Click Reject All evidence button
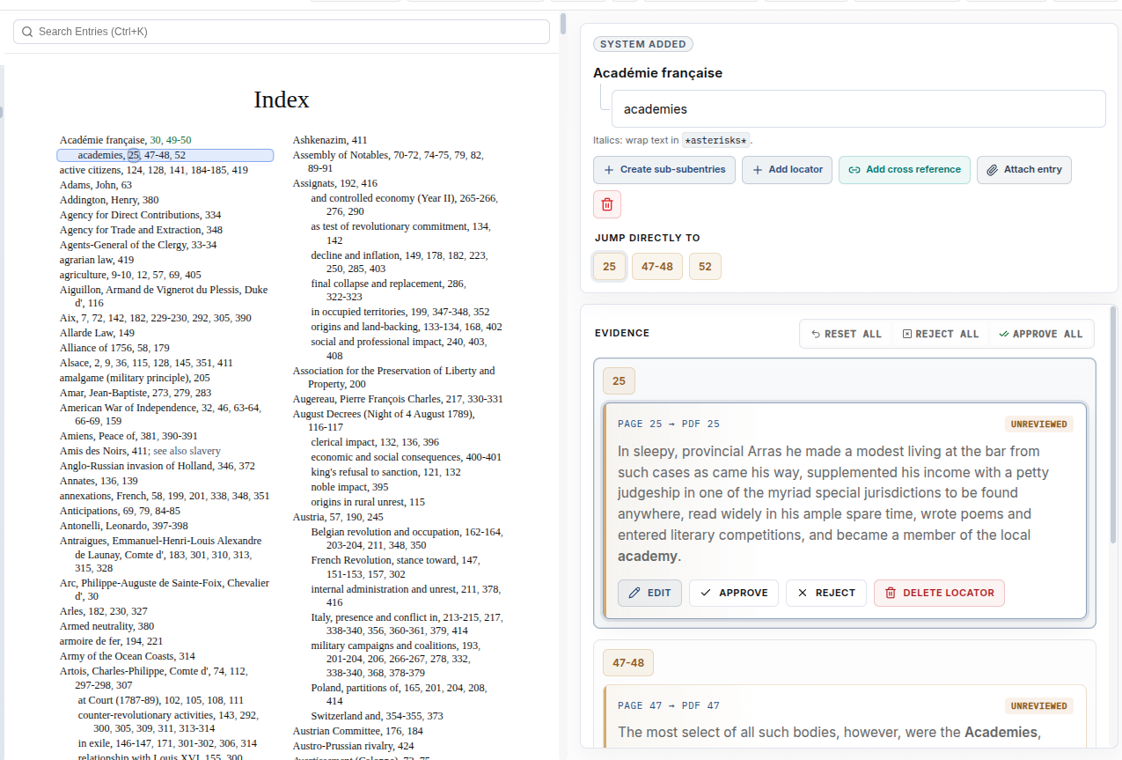Screen dimensions: 1122x760 pos(941,335)
